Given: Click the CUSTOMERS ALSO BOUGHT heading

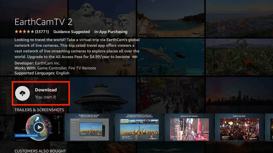Looking at the screenshot, I should click(x=40, y=151).
